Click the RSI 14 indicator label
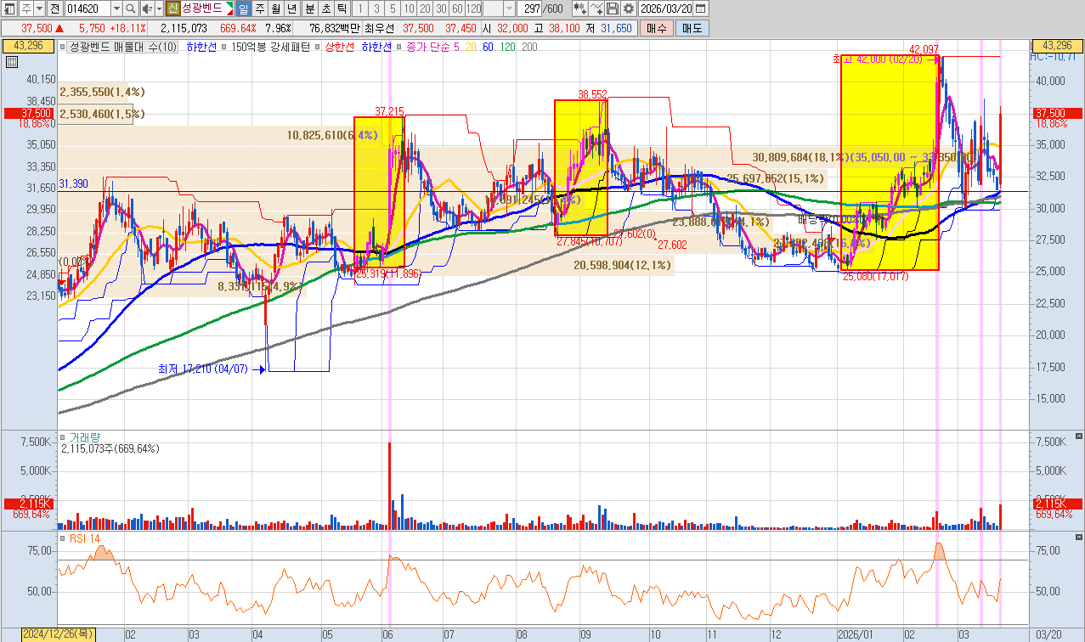The width and height of the screenshot is (1085, 642). 84,538
